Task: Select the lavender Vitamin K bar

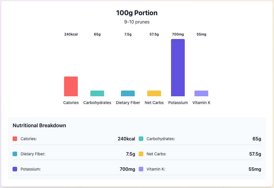Action: point(201,93)
